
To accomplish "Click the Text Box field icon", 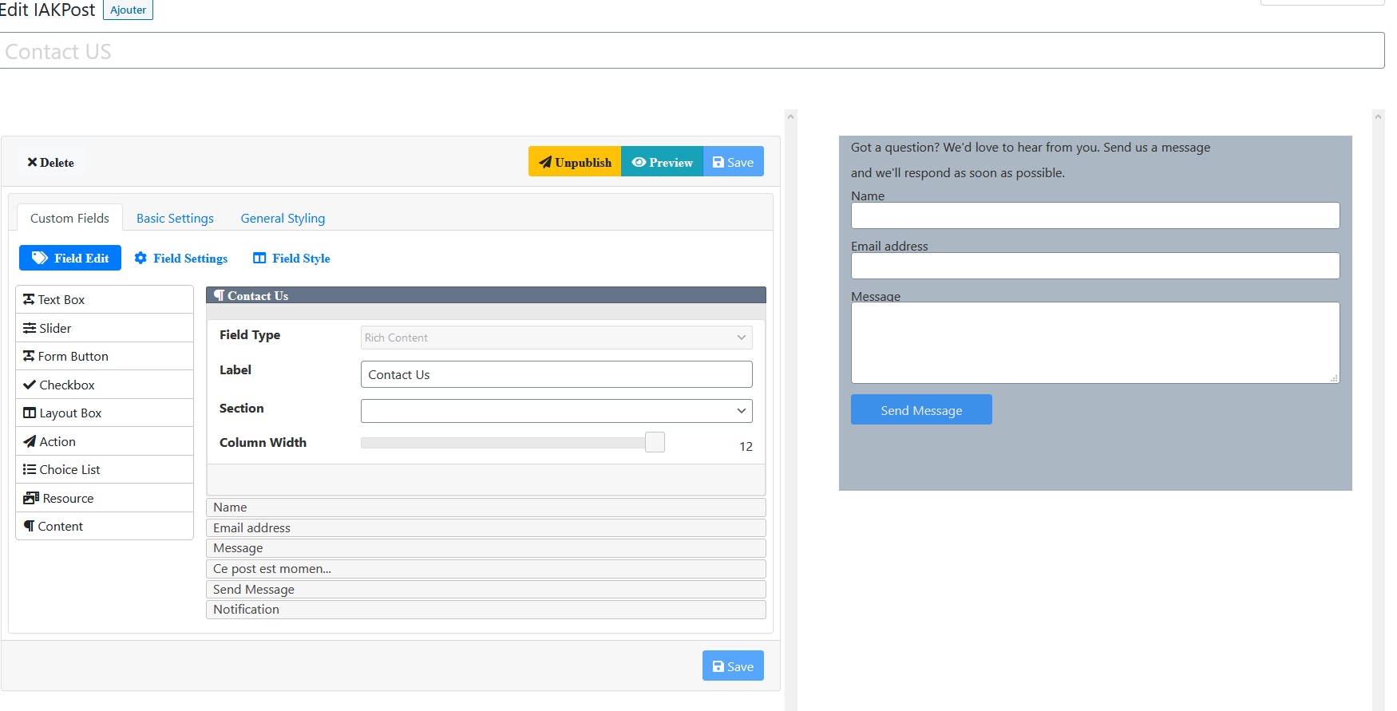I will [x=29, y=299].
